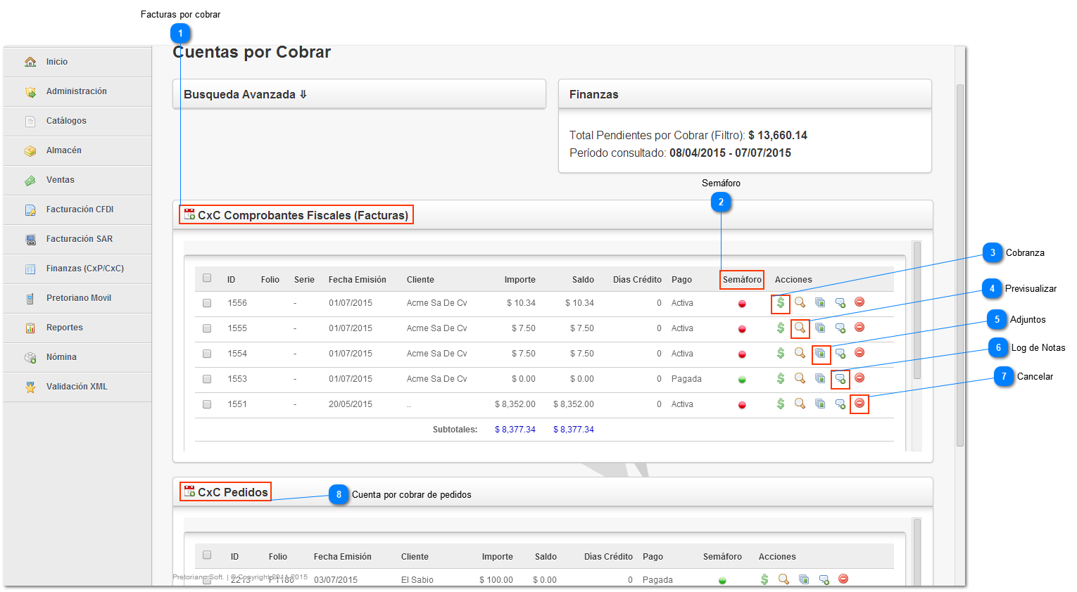This screenshot has width=1077, height=592.
Task: Sort Facturas table by Cliente column
Action: (420, 280)
